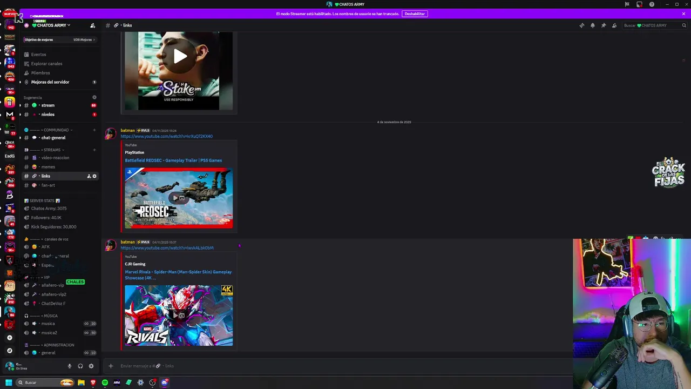Click the add a server plus icon
Screen dimensions: 691x389
[9, 338]
